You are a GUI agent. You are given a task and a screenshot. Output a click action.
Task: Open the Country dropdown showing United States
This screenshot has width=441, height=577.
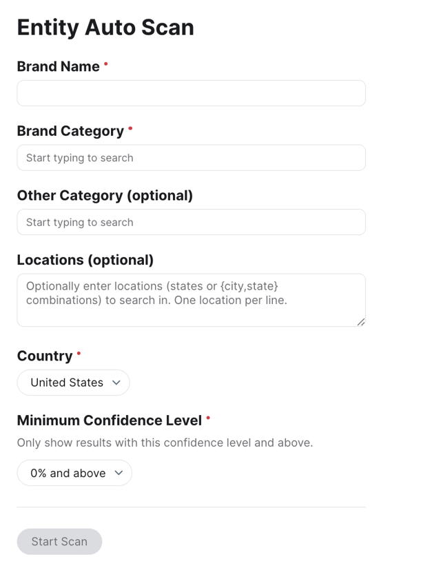click(x=73, y=383)
